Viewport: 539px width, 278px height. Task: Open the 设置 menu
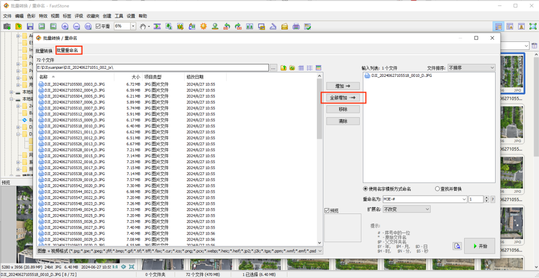131,16
